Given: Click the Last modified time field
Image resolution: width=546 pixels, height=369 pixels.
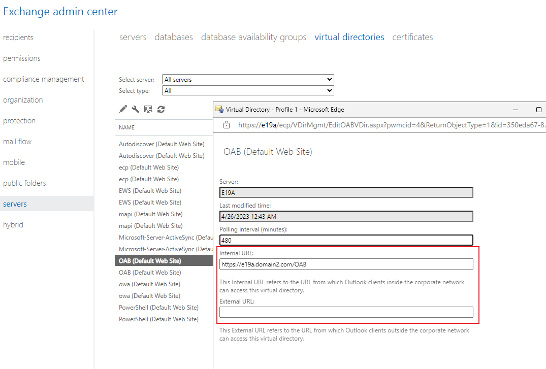Looking at the screenshot, I should [x=346, y=216].
